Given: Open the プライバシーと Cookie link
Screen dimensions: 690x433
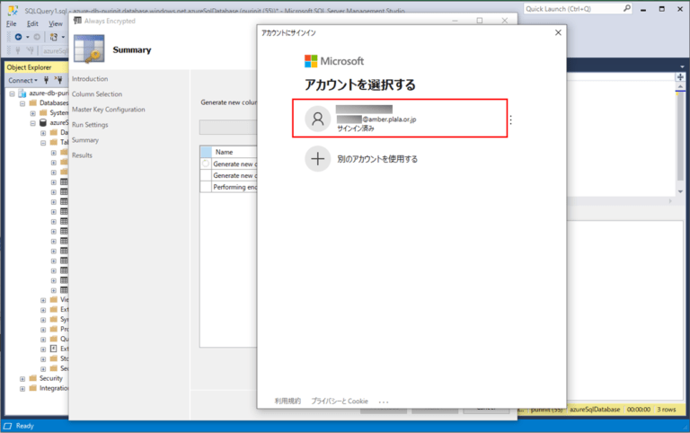Looking at the screenshot, I should pyautogui.click(x=340, y=401).
